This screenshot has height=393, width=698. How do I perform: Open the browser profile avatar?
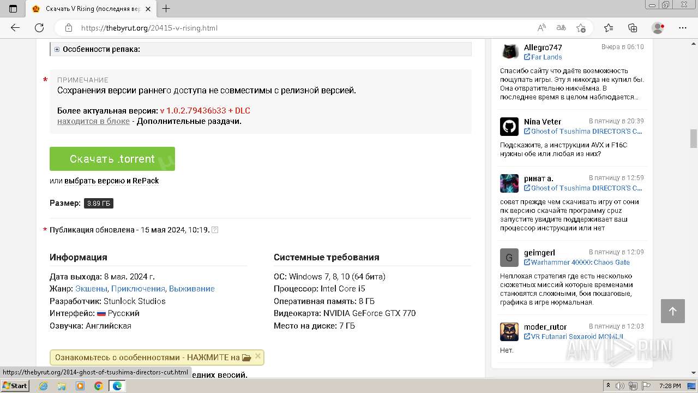[x=658, y=28]
